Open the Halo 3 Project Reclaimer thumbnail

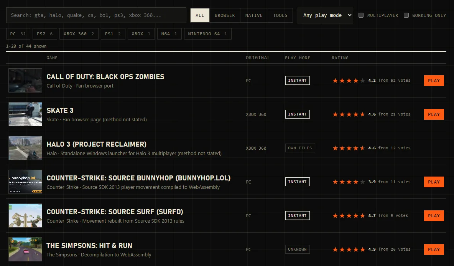point(25,148)
